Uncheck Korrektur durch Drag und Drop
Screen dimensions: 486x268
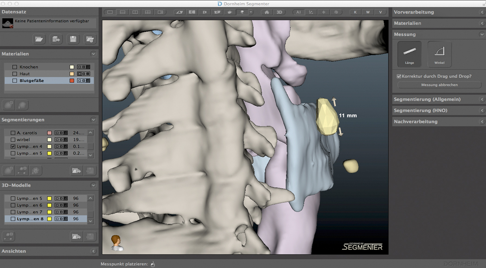point(399,76)
